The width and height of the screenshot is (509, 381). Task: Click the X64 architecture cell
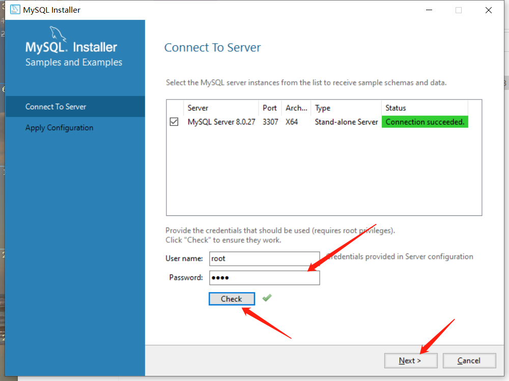[292, 122]
